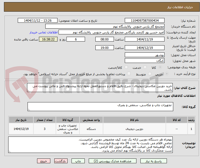Click the توضیحات خریدار notes textarea
This screenshot has width=200, height=168.
[x=90, y=145]
